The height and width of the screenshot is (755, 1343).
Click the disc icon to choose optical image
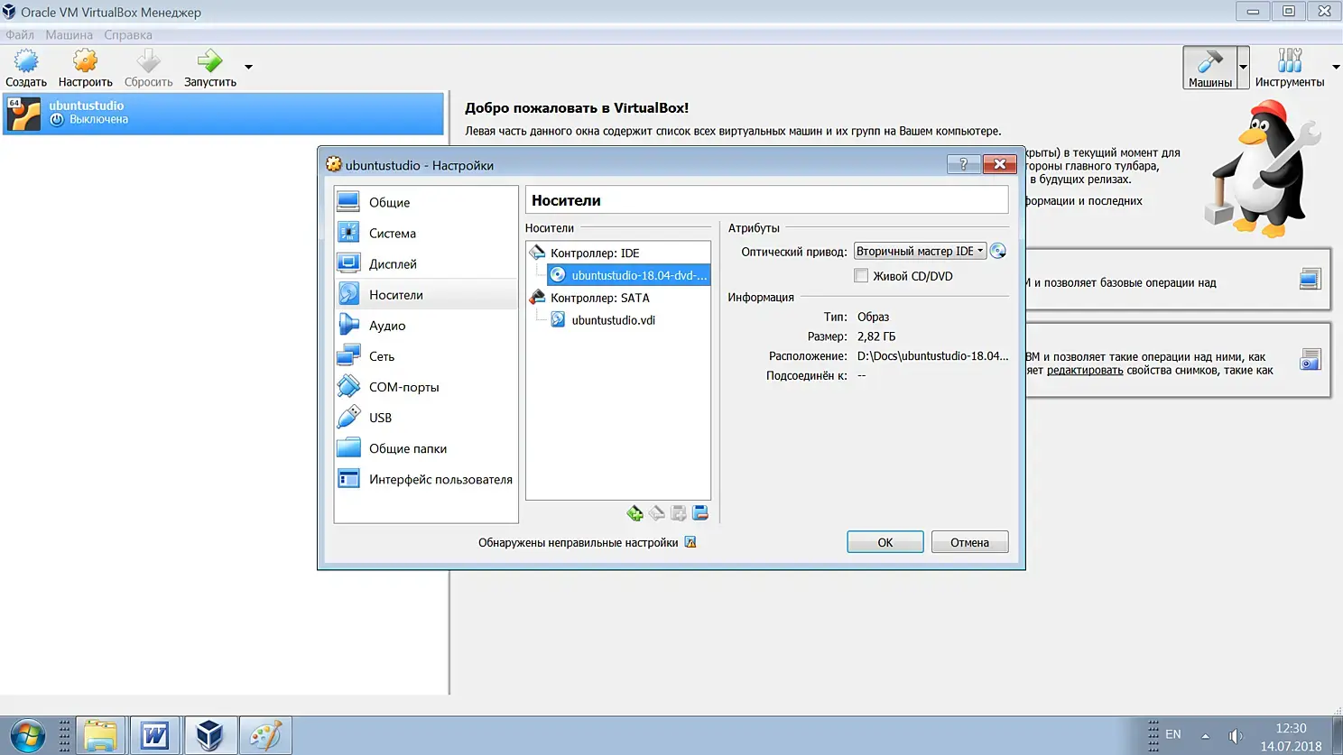(x=998, y=252)
